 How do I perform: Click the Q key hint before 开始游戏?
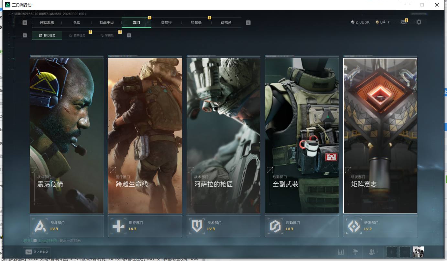click(25, 23)
